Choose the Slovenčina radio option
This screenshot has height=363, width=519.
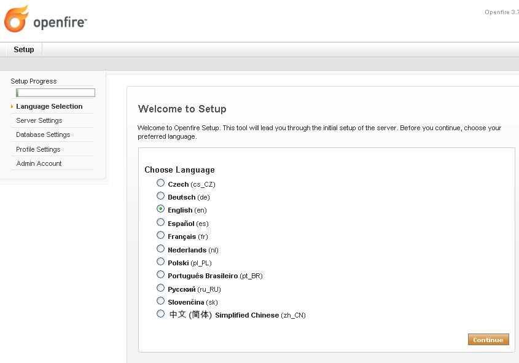pos(160,300)
